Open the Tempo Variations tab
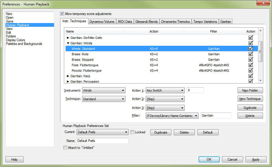 pyautogui.click(x=205, y=22)
